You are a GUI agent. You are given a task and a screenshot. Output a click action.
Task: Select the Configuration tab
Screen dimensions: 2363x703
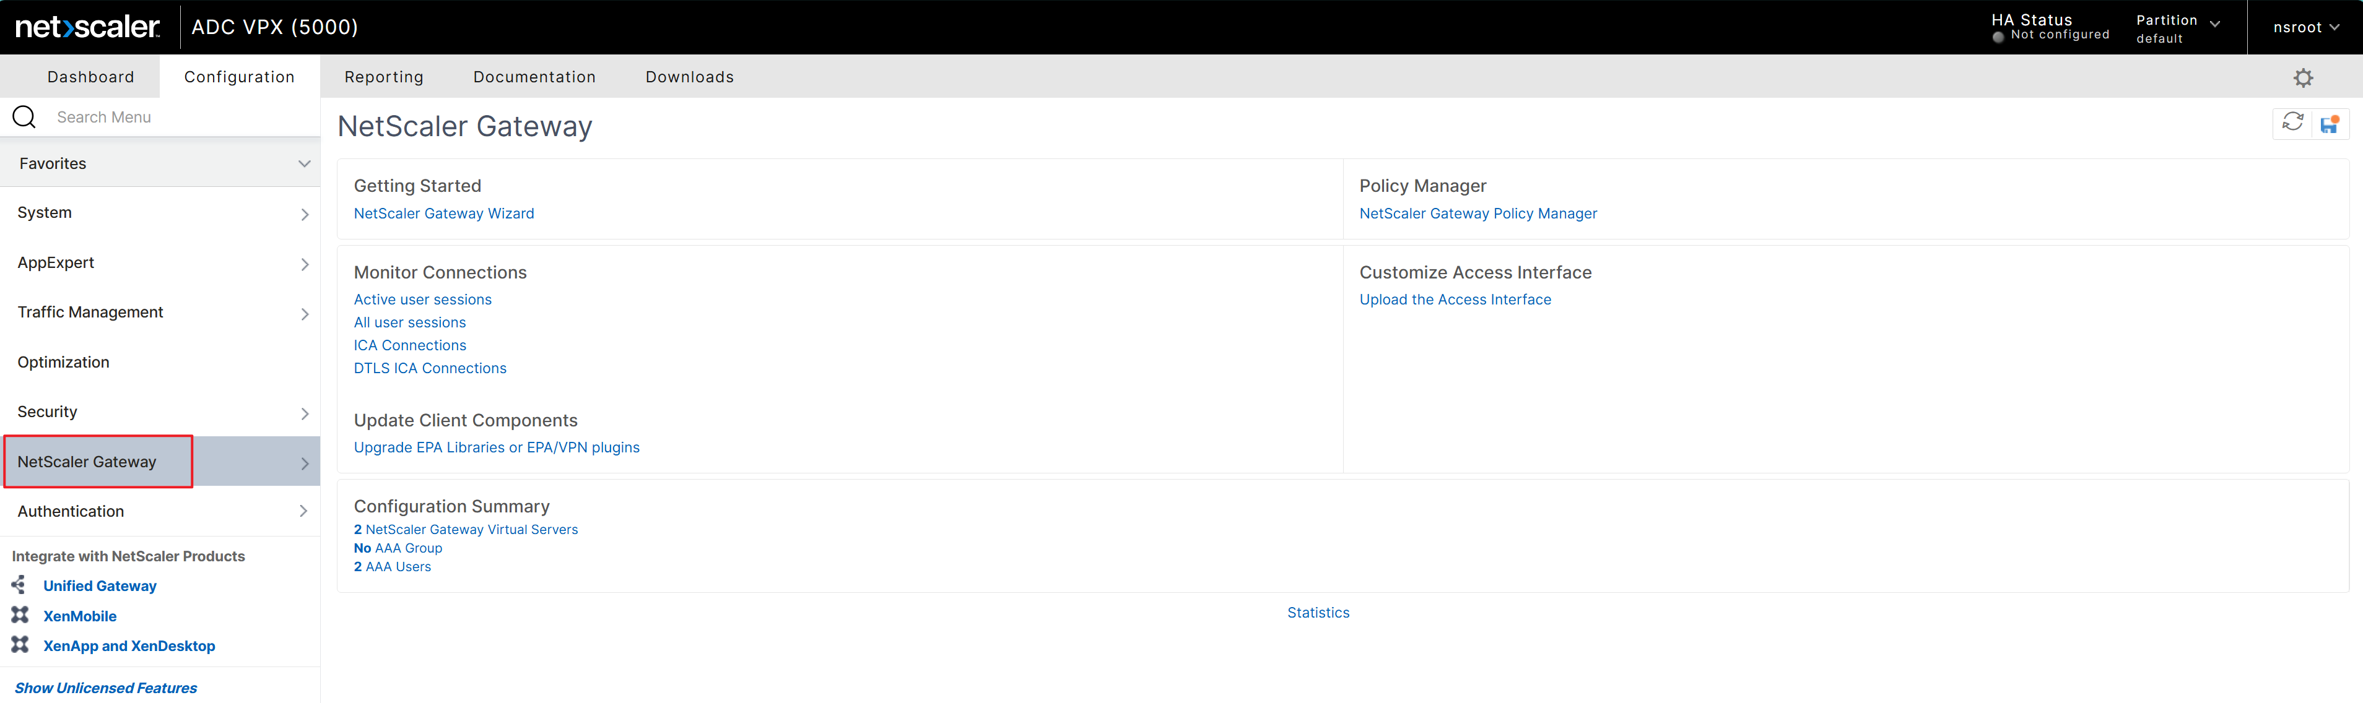240,77
